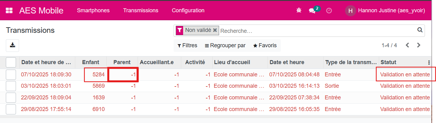Open user menu Hannon Justine

(x=385, y=10)
